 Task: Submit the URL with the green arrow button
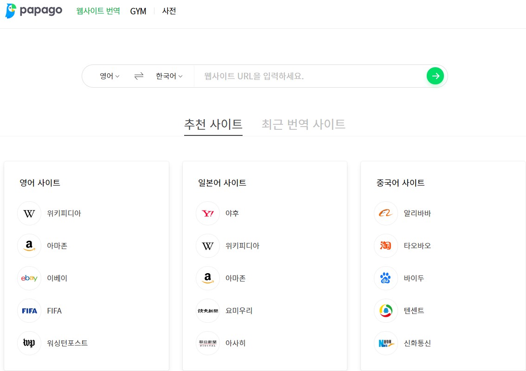tap(435, 76)
